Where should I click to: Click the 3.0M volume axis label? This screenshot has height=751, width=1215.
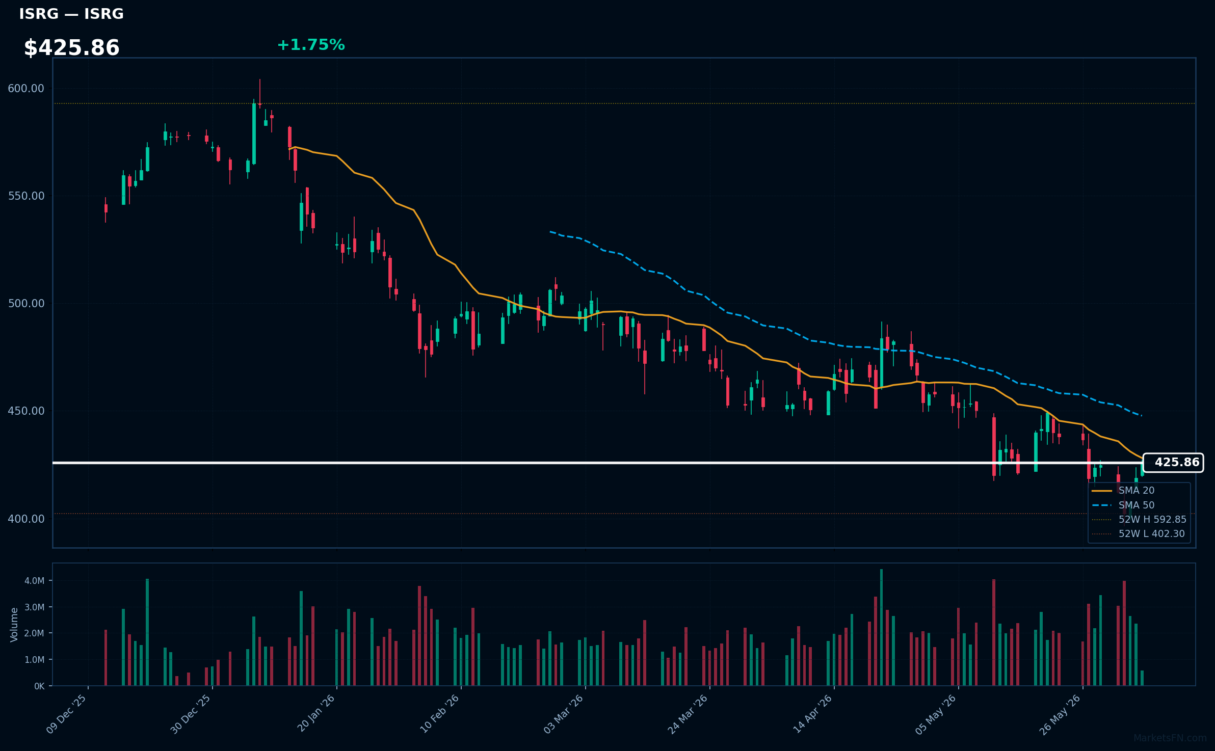click(35, 607)
